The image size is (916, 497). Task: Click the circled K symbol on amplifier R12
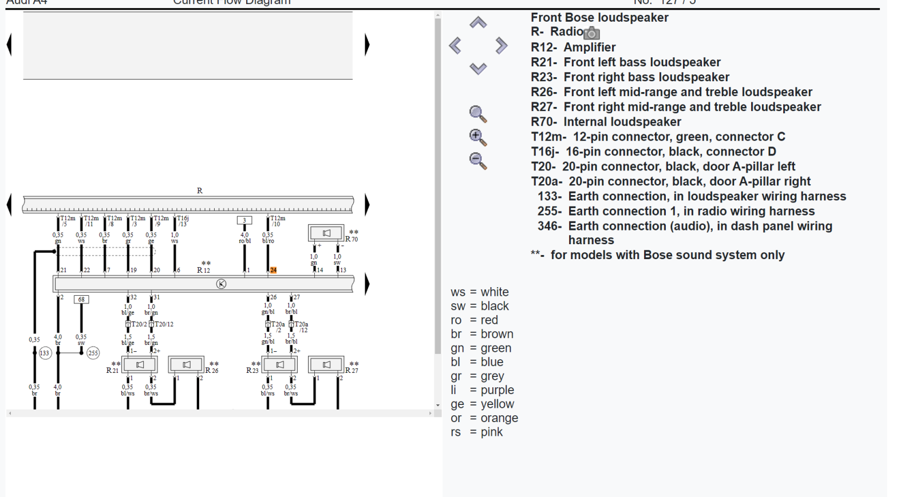coord(221,284)
